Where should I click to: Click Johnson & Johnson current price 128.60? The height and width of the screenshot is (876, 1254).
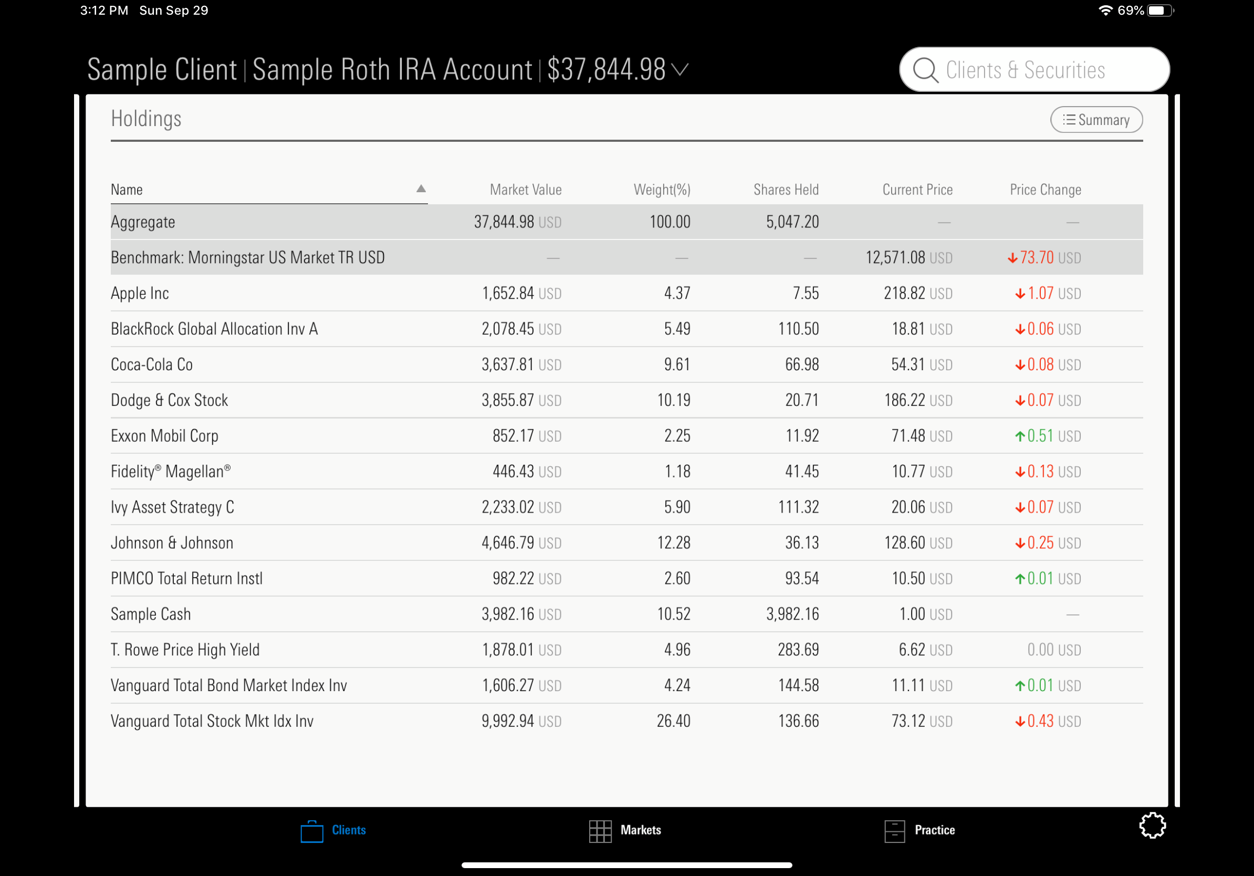[904, 543]
